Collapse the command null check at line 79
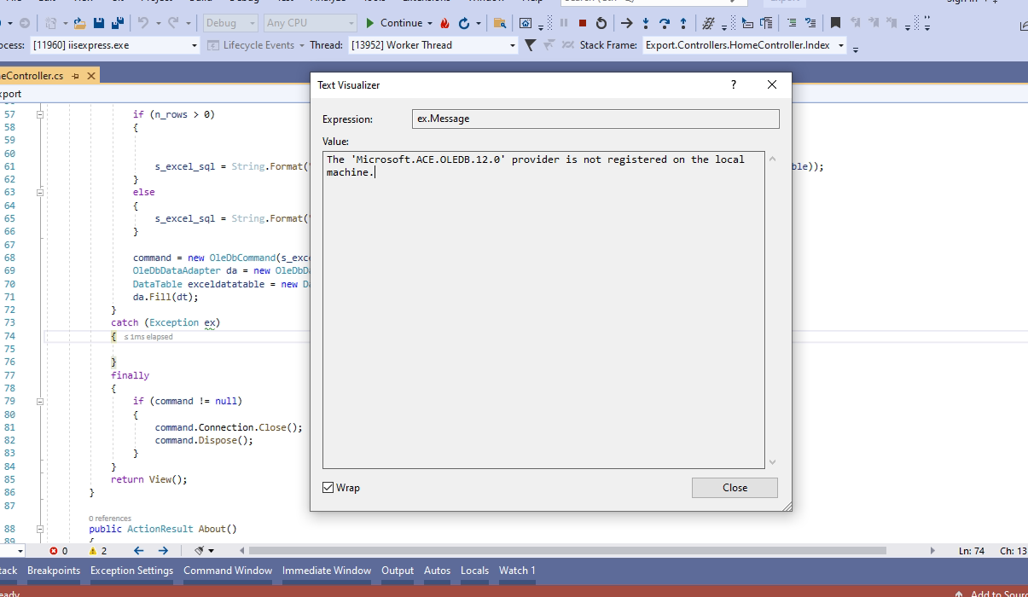Viewport: 1028px width, 597px height. coord(40,401)
